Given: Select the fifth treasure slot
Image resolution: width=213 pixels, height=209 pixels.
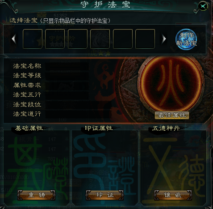Looking at the screenshot, I should coord(123,39).
